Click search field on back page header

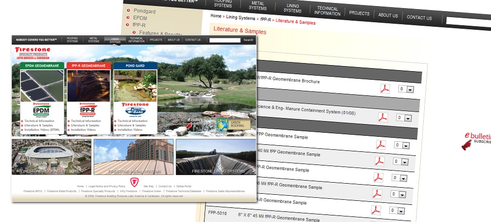(469, 23)
